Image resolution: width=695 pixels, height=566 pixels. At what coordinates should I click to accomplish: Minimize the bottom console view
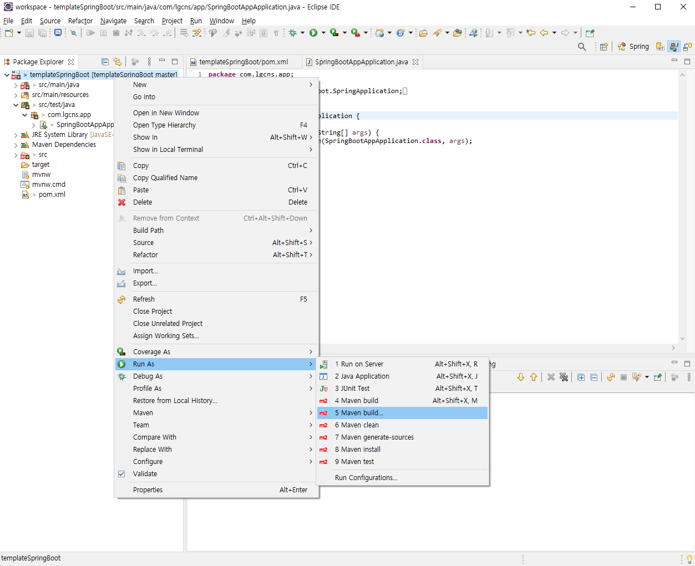674,363
